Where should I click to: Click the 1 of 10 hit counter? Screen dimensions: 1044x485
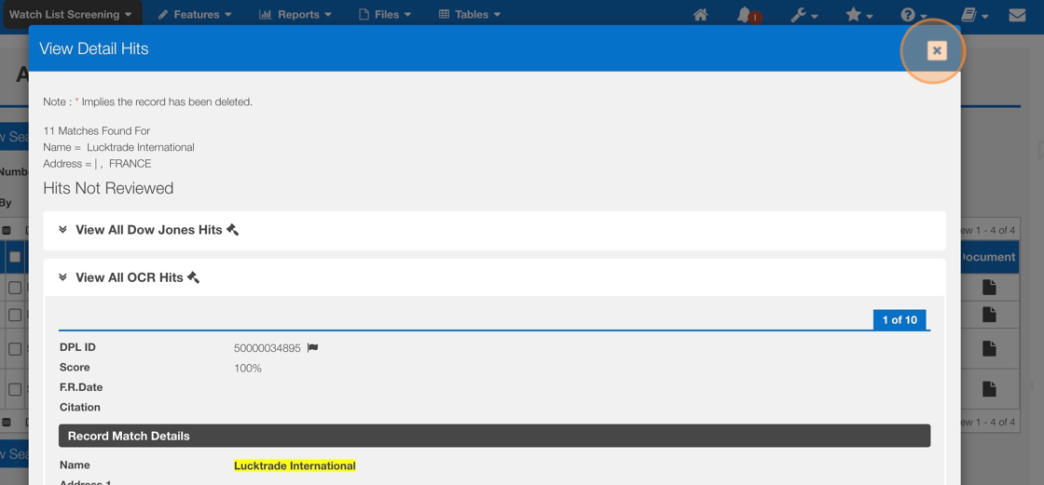[x=900, y=320]
